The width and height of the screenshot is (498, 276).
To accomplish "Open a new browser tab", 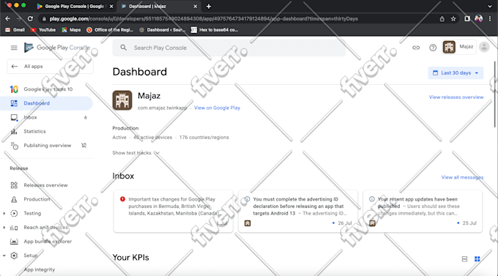I will point(209,7).
